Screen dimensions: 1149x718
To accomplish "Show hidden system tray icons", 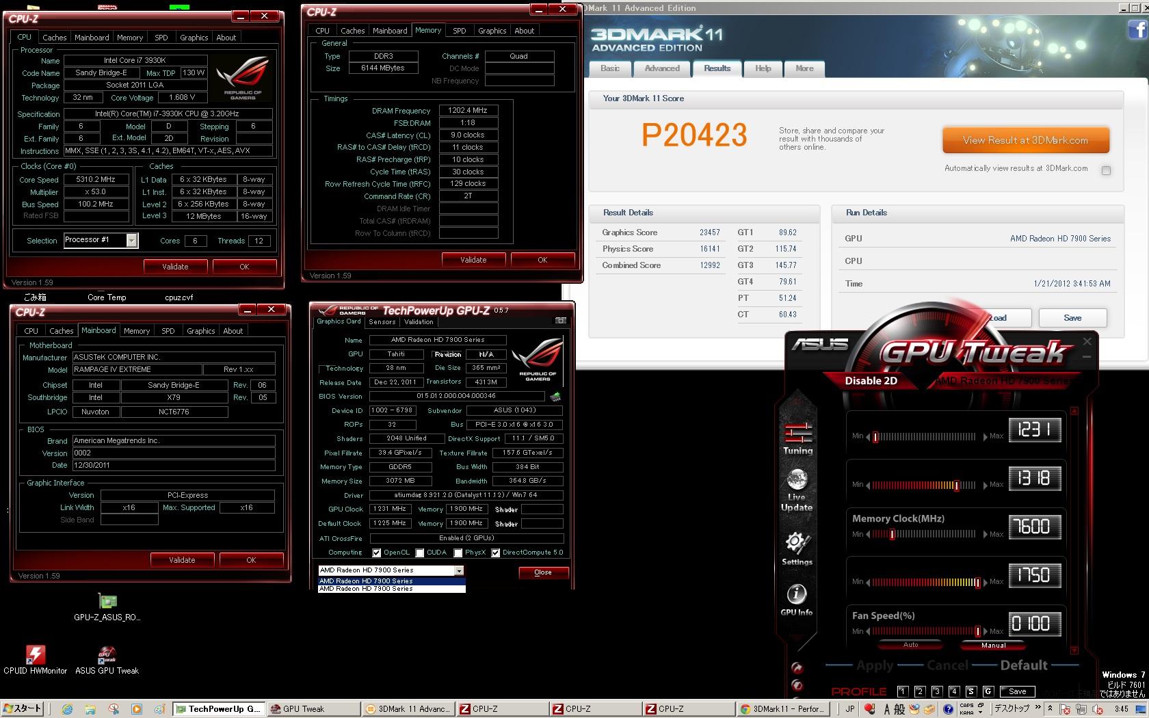I will pyautogui.click(x=1051, y=709).
